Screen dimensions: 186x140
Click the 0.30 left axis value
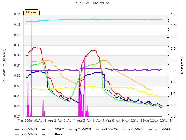(17, 86)
